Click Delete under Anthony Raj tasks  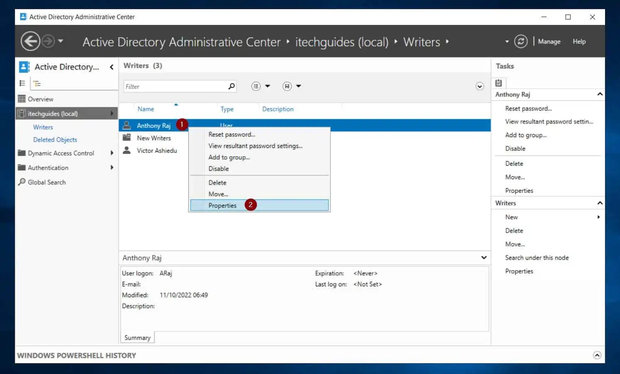514,163
